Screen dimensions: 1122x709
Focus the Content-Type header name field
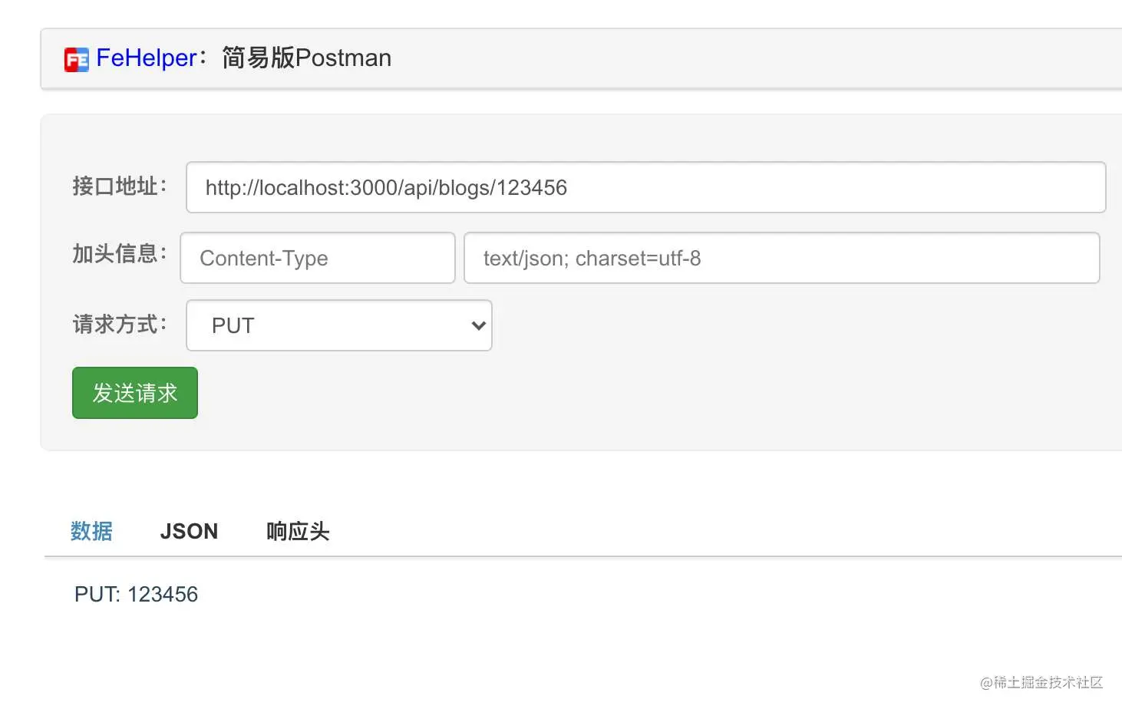pyautogui.click(x=318, y=258)
